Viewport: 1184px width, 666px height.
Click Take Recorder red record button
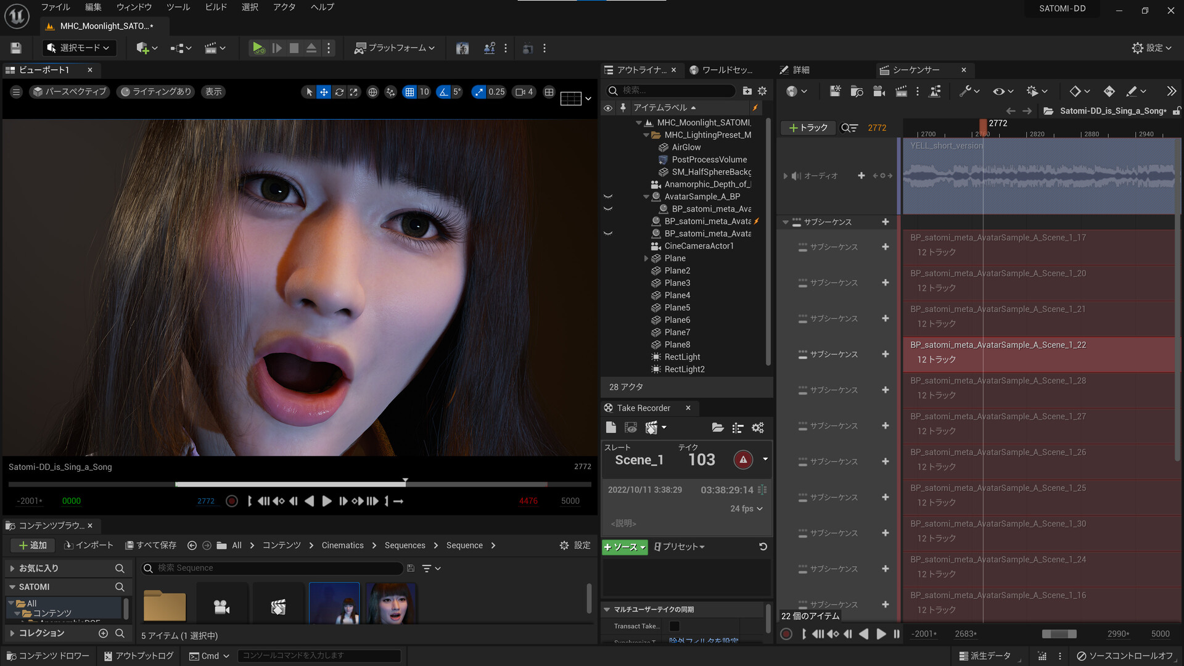point(743,459)
